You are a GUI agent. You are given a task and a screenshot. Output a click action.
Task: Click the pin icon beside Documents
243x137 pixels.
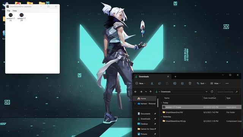[x=155, y=114]
